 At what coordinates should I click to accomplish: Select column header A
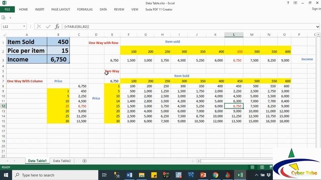point(27,34)
